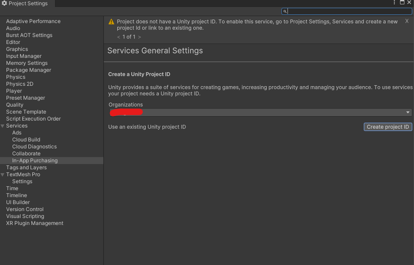The height and width of the screenshot is (265, 414).
Task: Click the search magnifier icon
Action: click(x=285, y=11)
